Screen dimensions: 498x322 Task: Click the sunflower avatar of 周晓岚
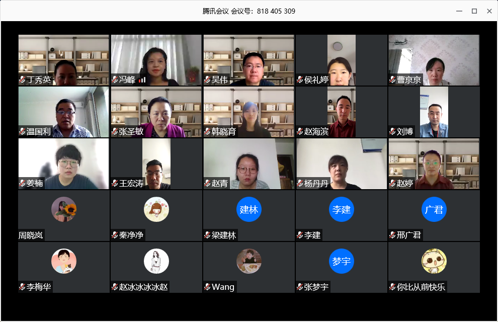64,209
